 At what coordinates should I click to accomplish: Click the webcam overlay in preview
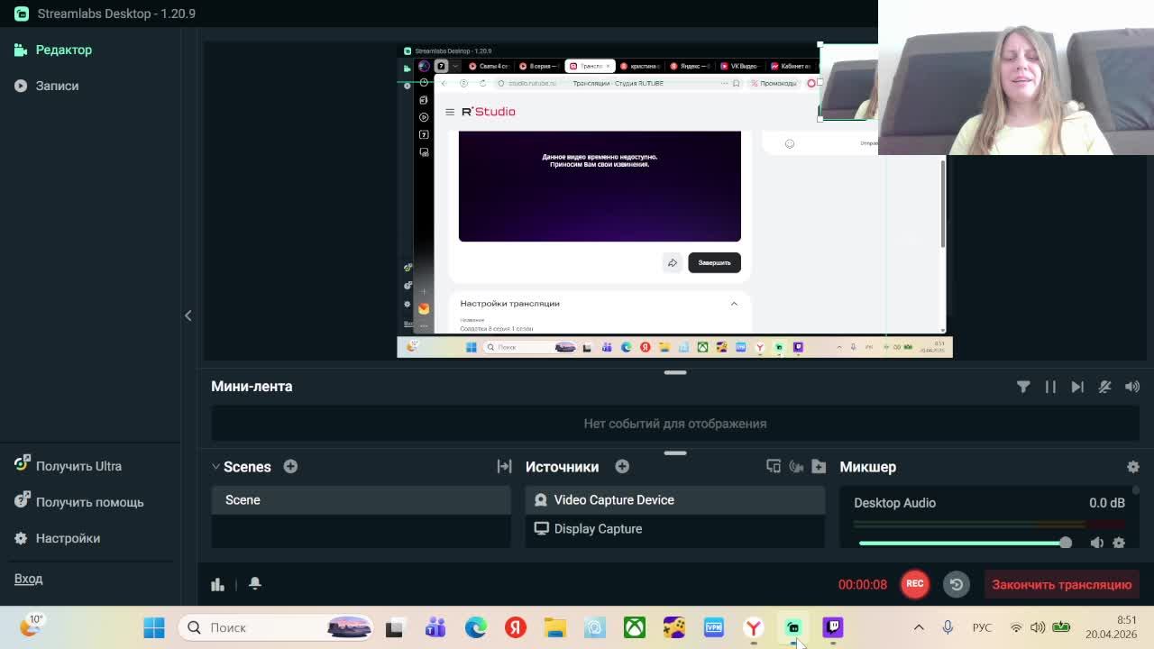[848, 82]
